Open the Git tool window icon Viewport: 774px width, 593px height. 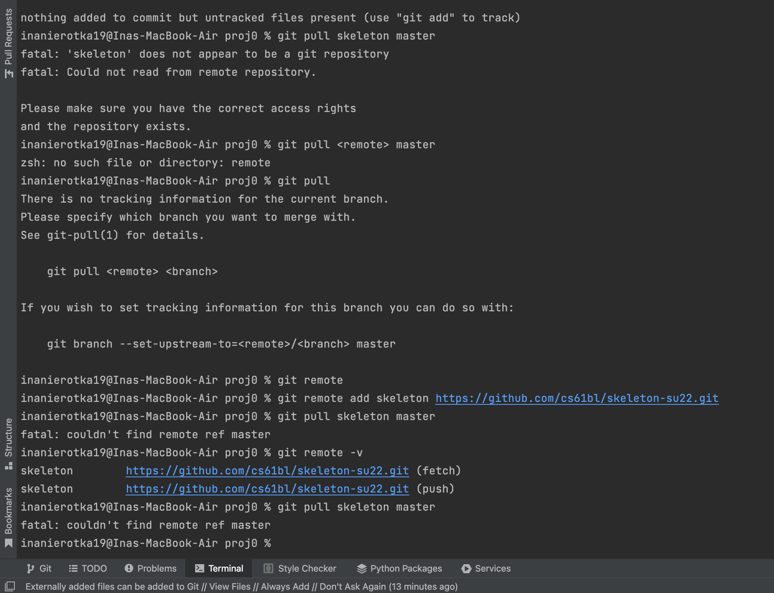point(30,569)
